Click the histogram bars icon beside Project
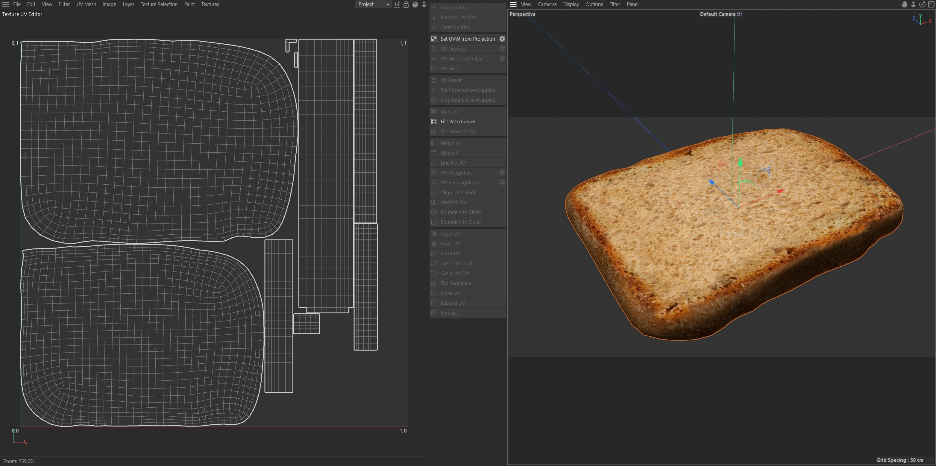Image resolution: width=936 pixels, height=466 pixels. 397,4
